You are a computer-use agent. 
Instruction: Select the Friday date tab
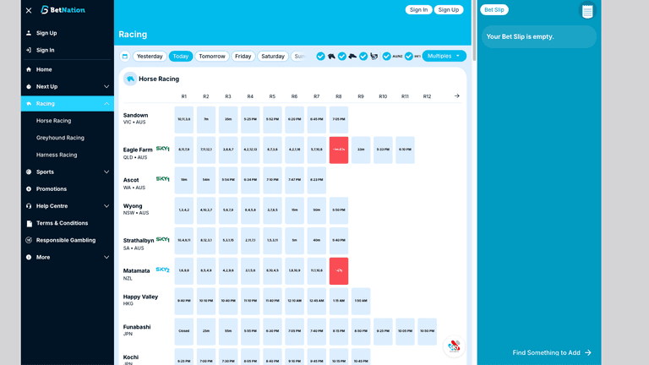pos(243,57)
